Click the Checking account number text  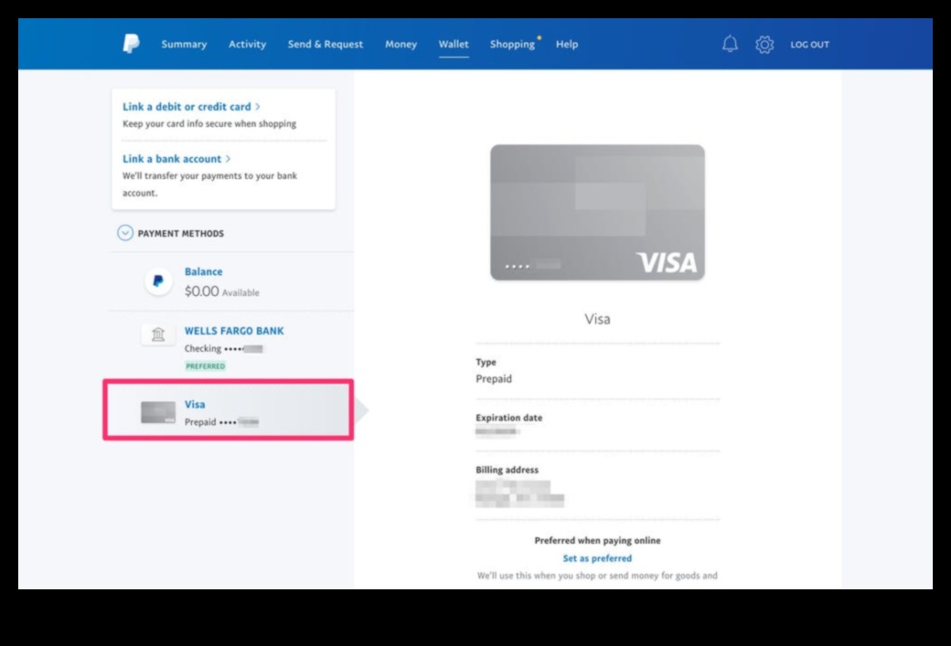pyautogui.click(x=224, y=348)
